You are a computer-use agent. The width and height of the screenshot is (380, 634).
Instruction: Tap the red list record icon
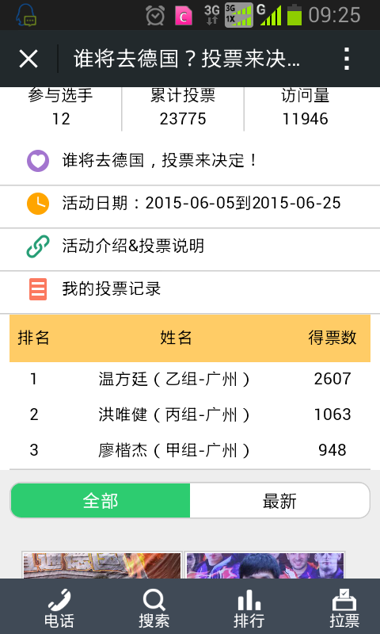click(x=38, y=289)
